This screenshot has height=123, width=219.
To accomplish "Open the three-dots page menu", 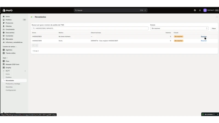I will 217,17.
